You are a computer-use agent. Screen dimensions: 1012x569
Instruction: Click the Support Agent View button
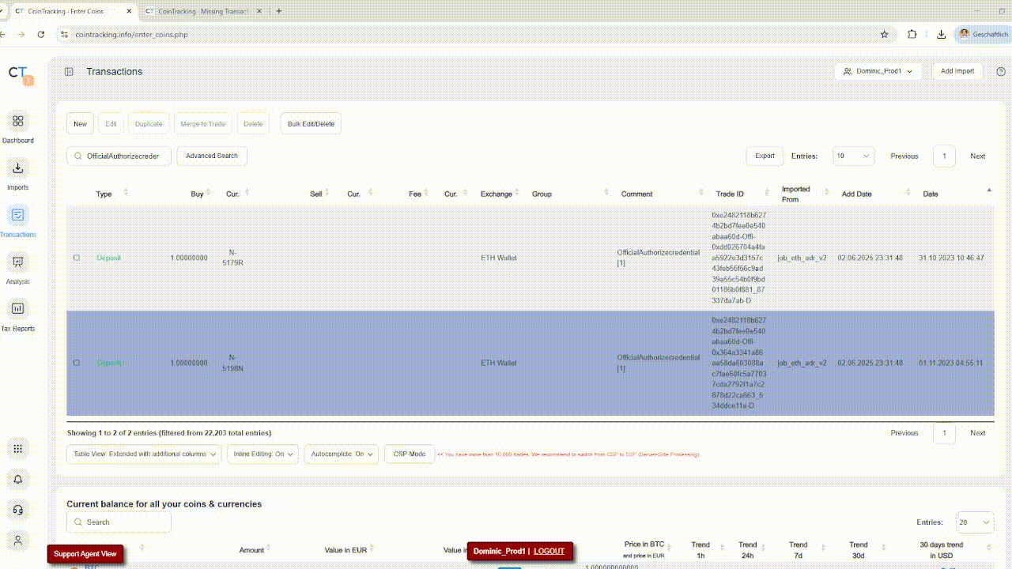coord(85,554)
